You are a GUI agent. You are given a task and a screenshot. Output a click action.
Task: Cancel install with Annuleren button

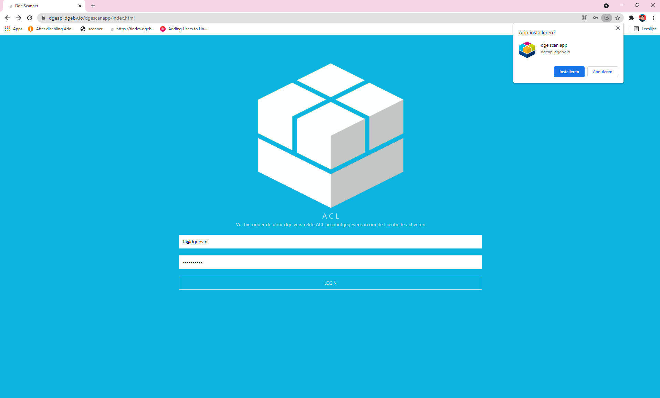tap(602, 72)
